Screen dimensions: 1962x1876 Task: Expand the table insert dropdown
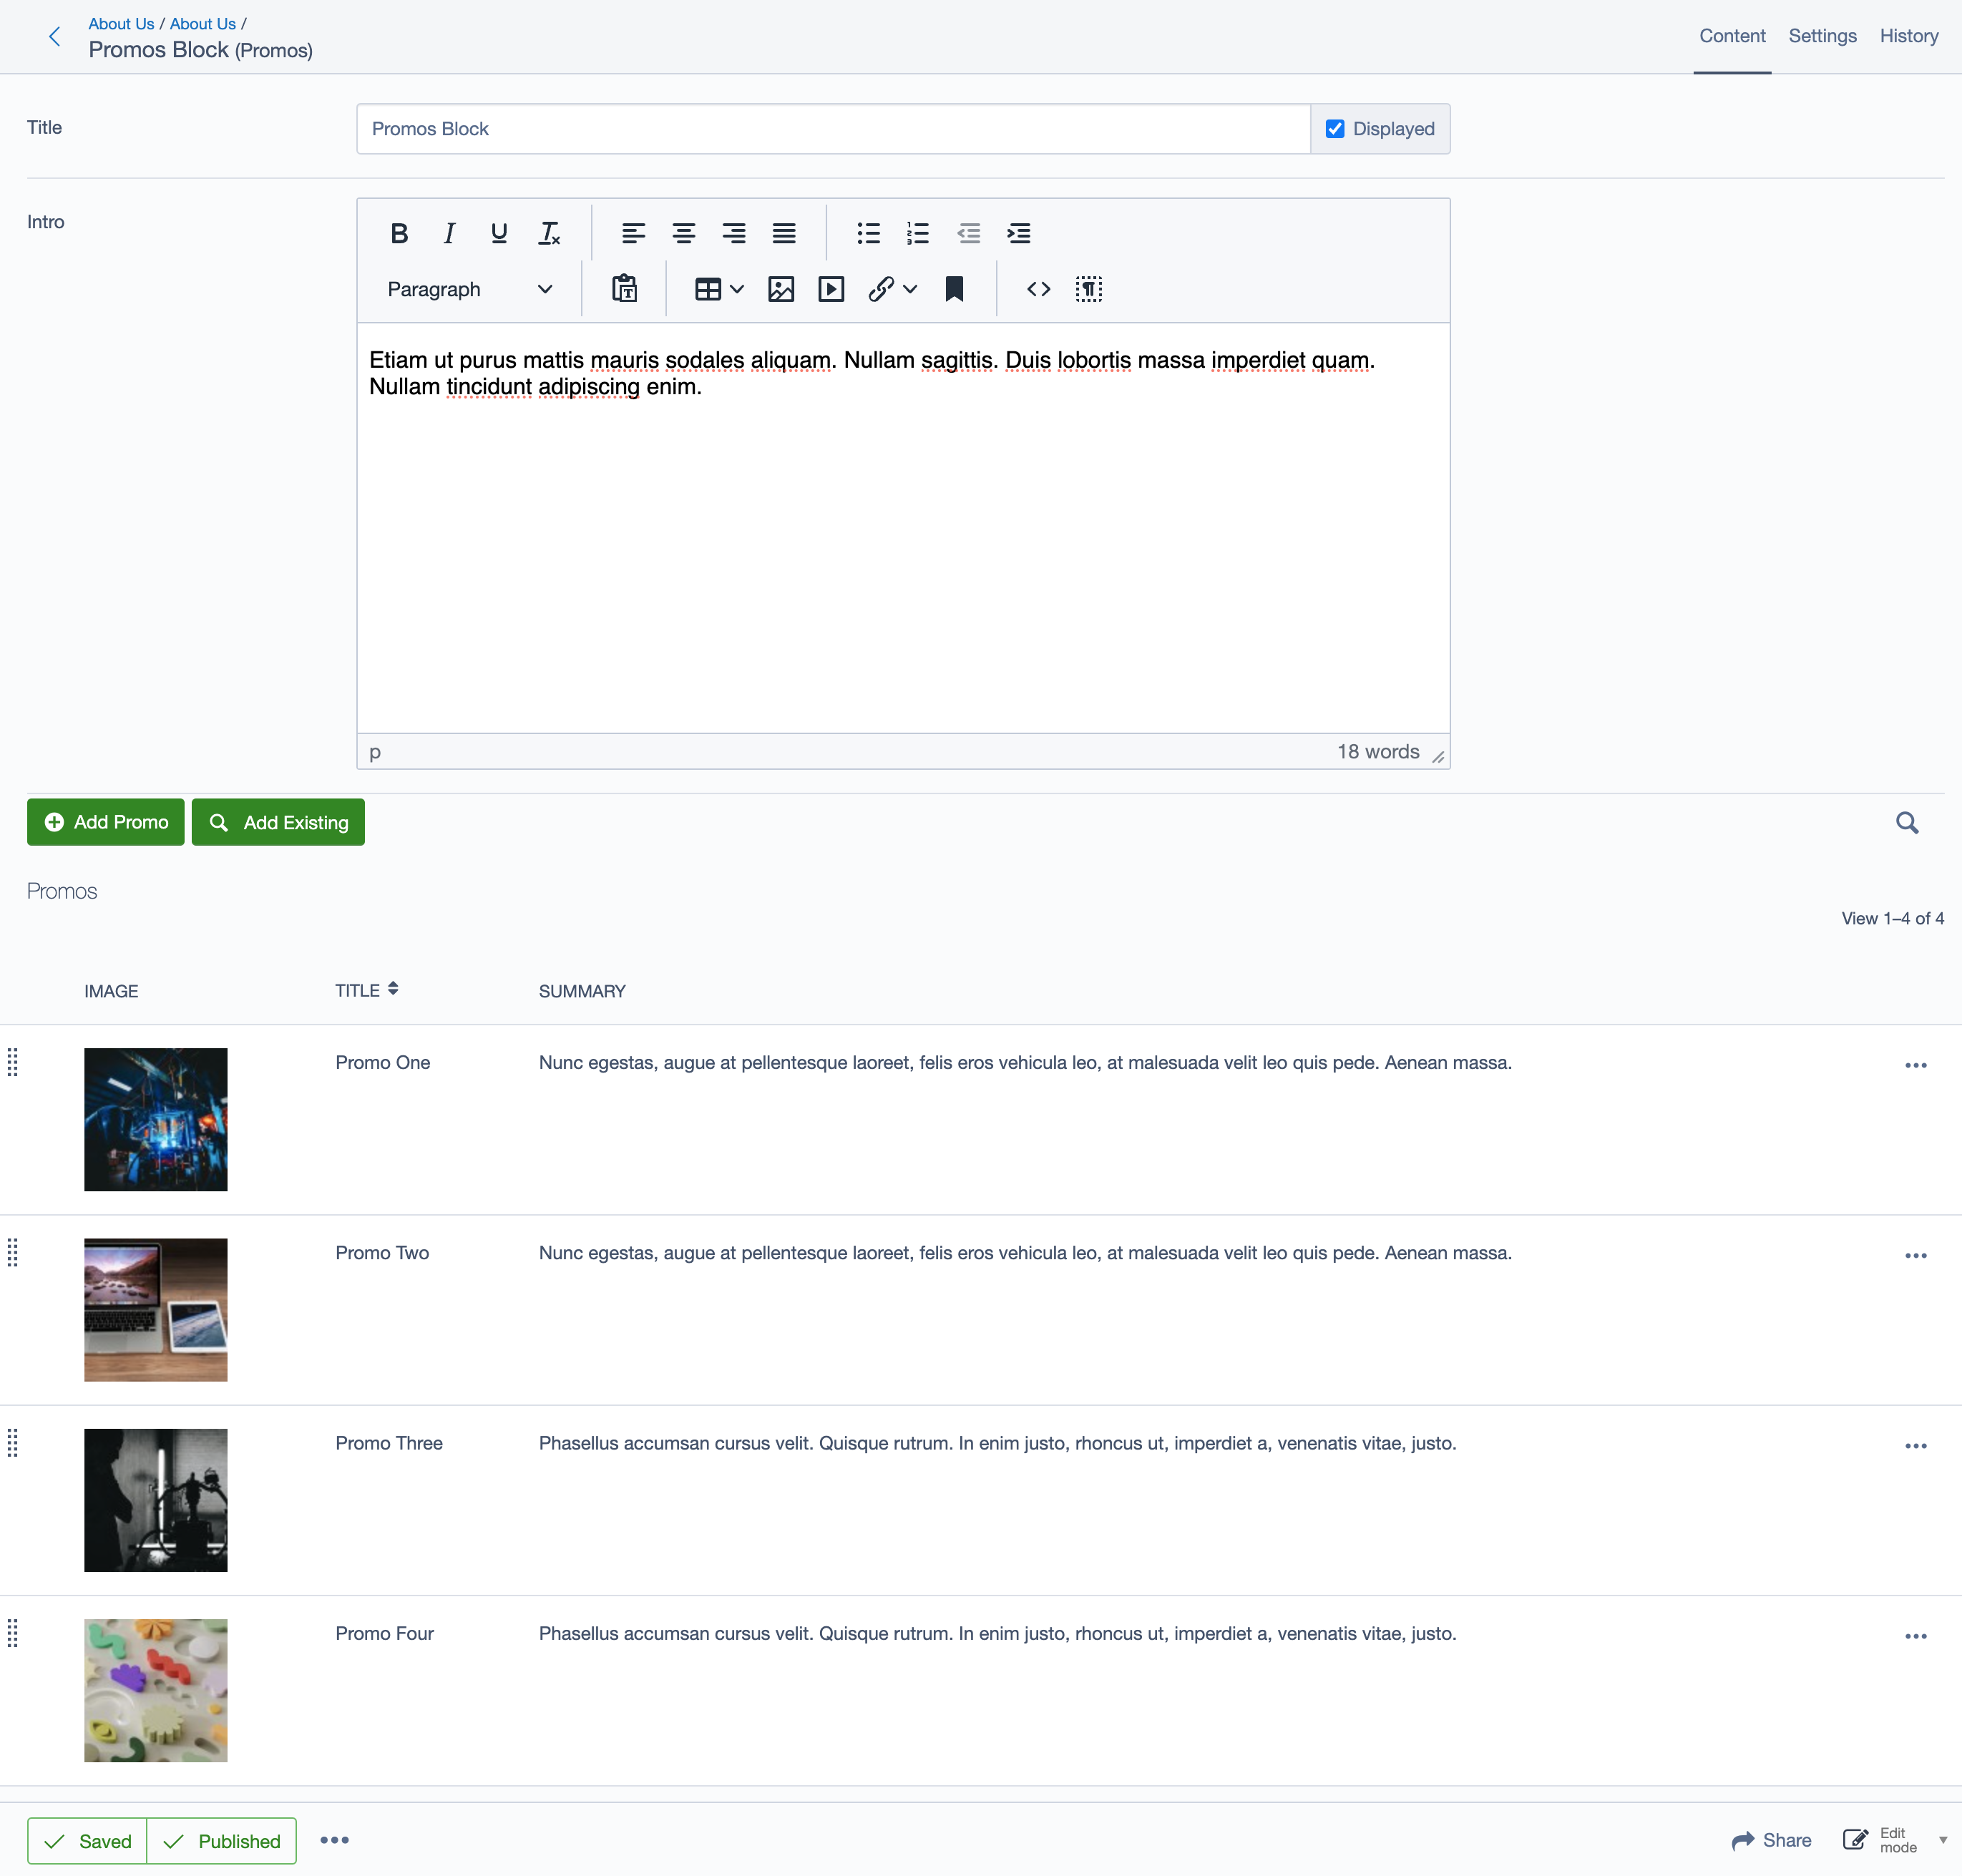tap(737, 289)
